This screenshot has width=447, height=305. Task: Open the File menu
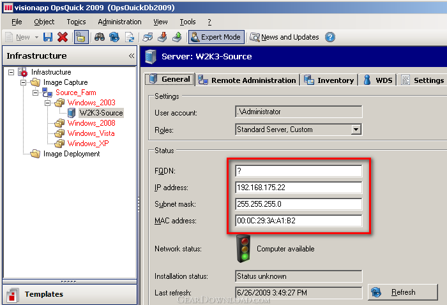tap(17, 22)
